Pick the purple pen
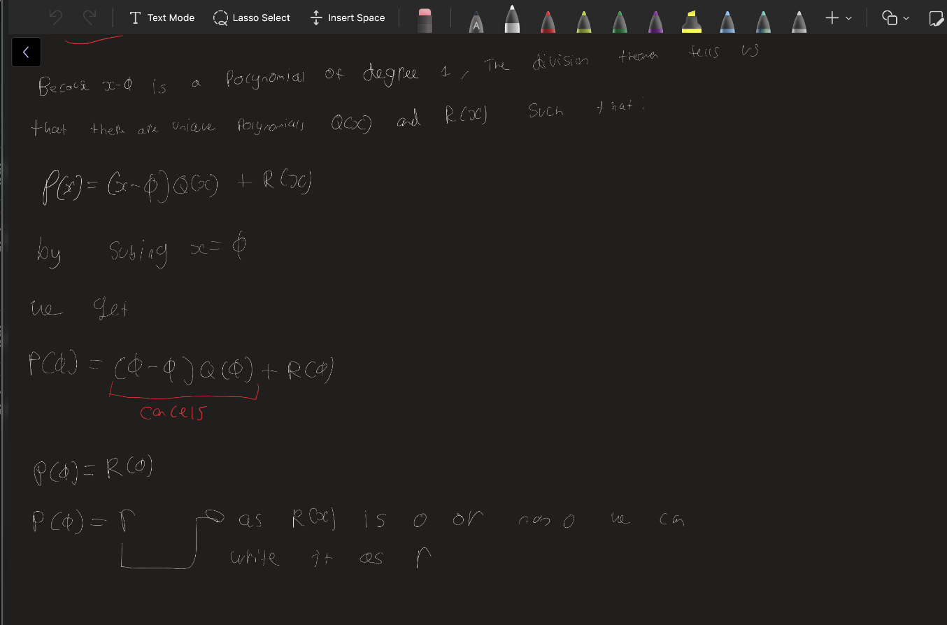947x625 pixels. (x=655, y=22)
